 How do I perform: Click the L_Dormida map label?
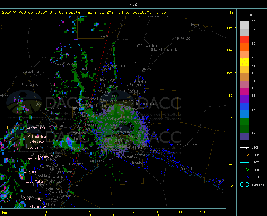[x=185, y=169]
